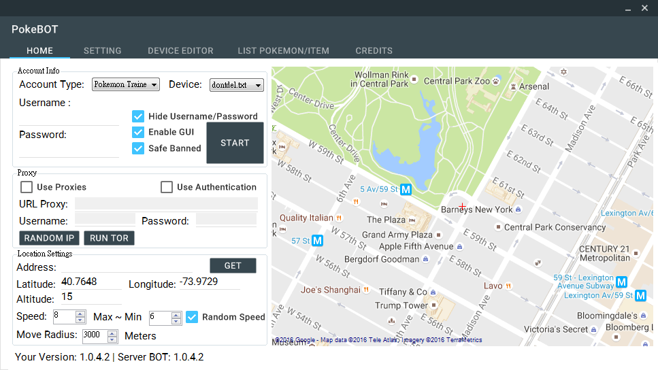Click the 5 Av/59 St metro icon

pos(406,190)
